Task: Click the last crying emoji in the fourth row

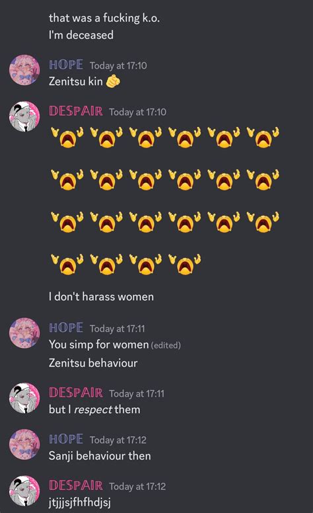Action: click(x=185, y=264)
